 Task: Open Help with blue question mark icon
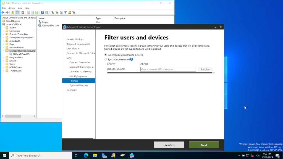pyautogui.click(x=43, y=12)
